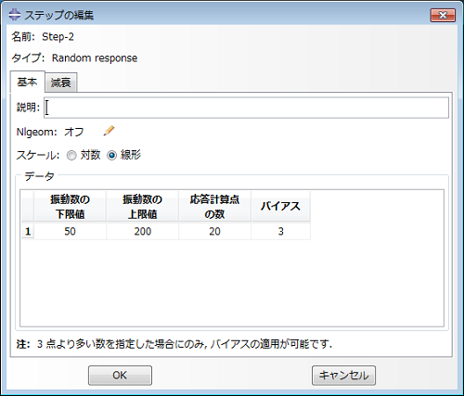This screenshot has width=464, height=396.
Task: Click the 応答計算点の数 column header
Action: click(214, 206)
